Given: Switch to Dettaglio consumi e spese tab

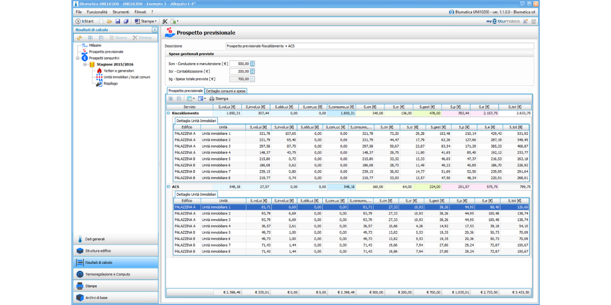Looking at the screenshot, I should point(226,91).
